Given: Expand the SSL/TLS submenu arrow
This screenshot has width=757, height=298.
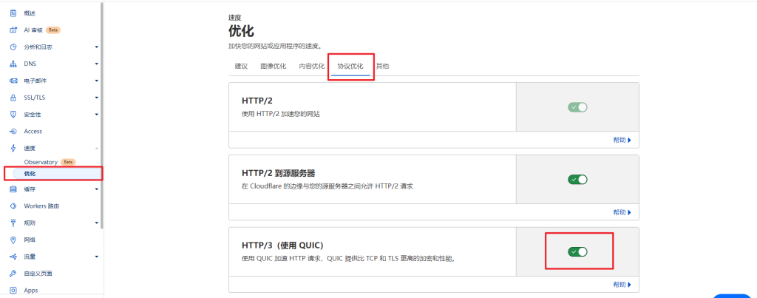Looking at the screenshot, I should click(97, 98).
